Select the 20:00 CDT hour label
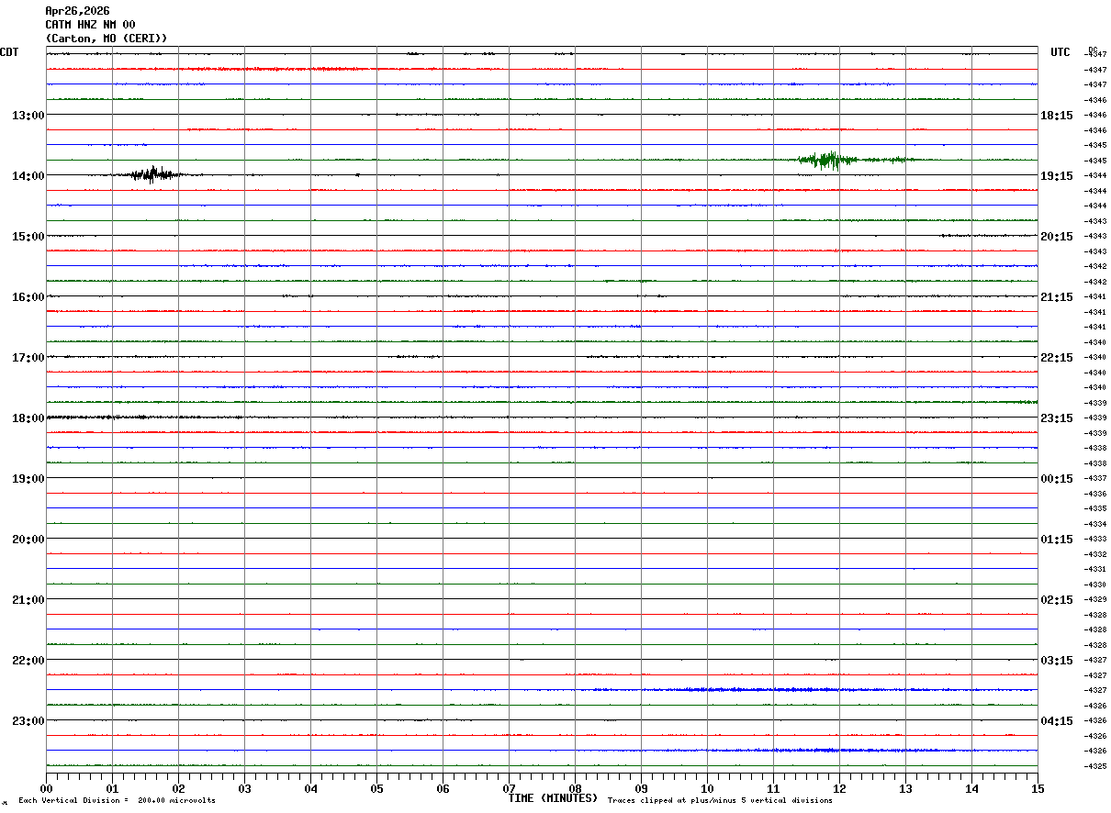 (28, 539)
